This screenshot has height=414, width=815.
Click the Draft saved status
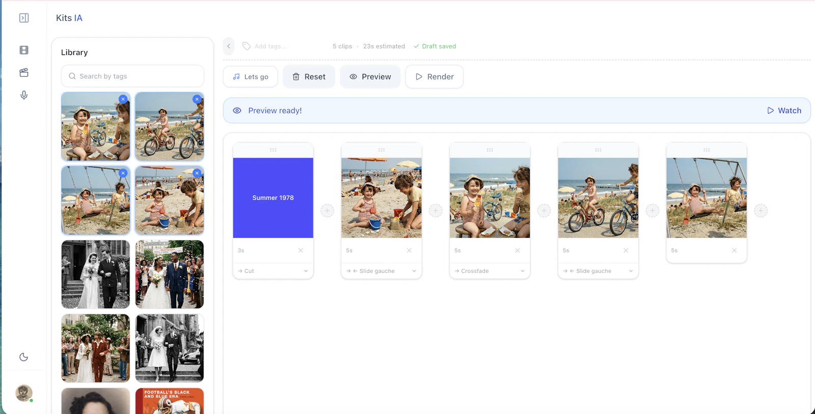coord(434,46)
